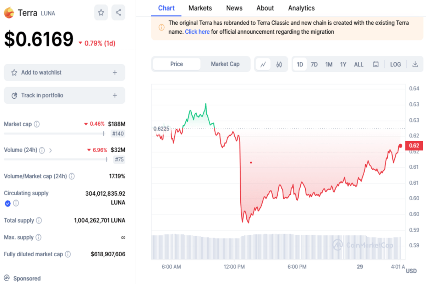Toggle the chart to Market Cap view
The width and height of the screenshot is (426, 284).
(225, 64)
